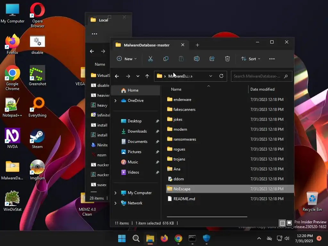Select Greenshot desktop icon
Screen dimensions: 328x246
click(x=37, y=76)
